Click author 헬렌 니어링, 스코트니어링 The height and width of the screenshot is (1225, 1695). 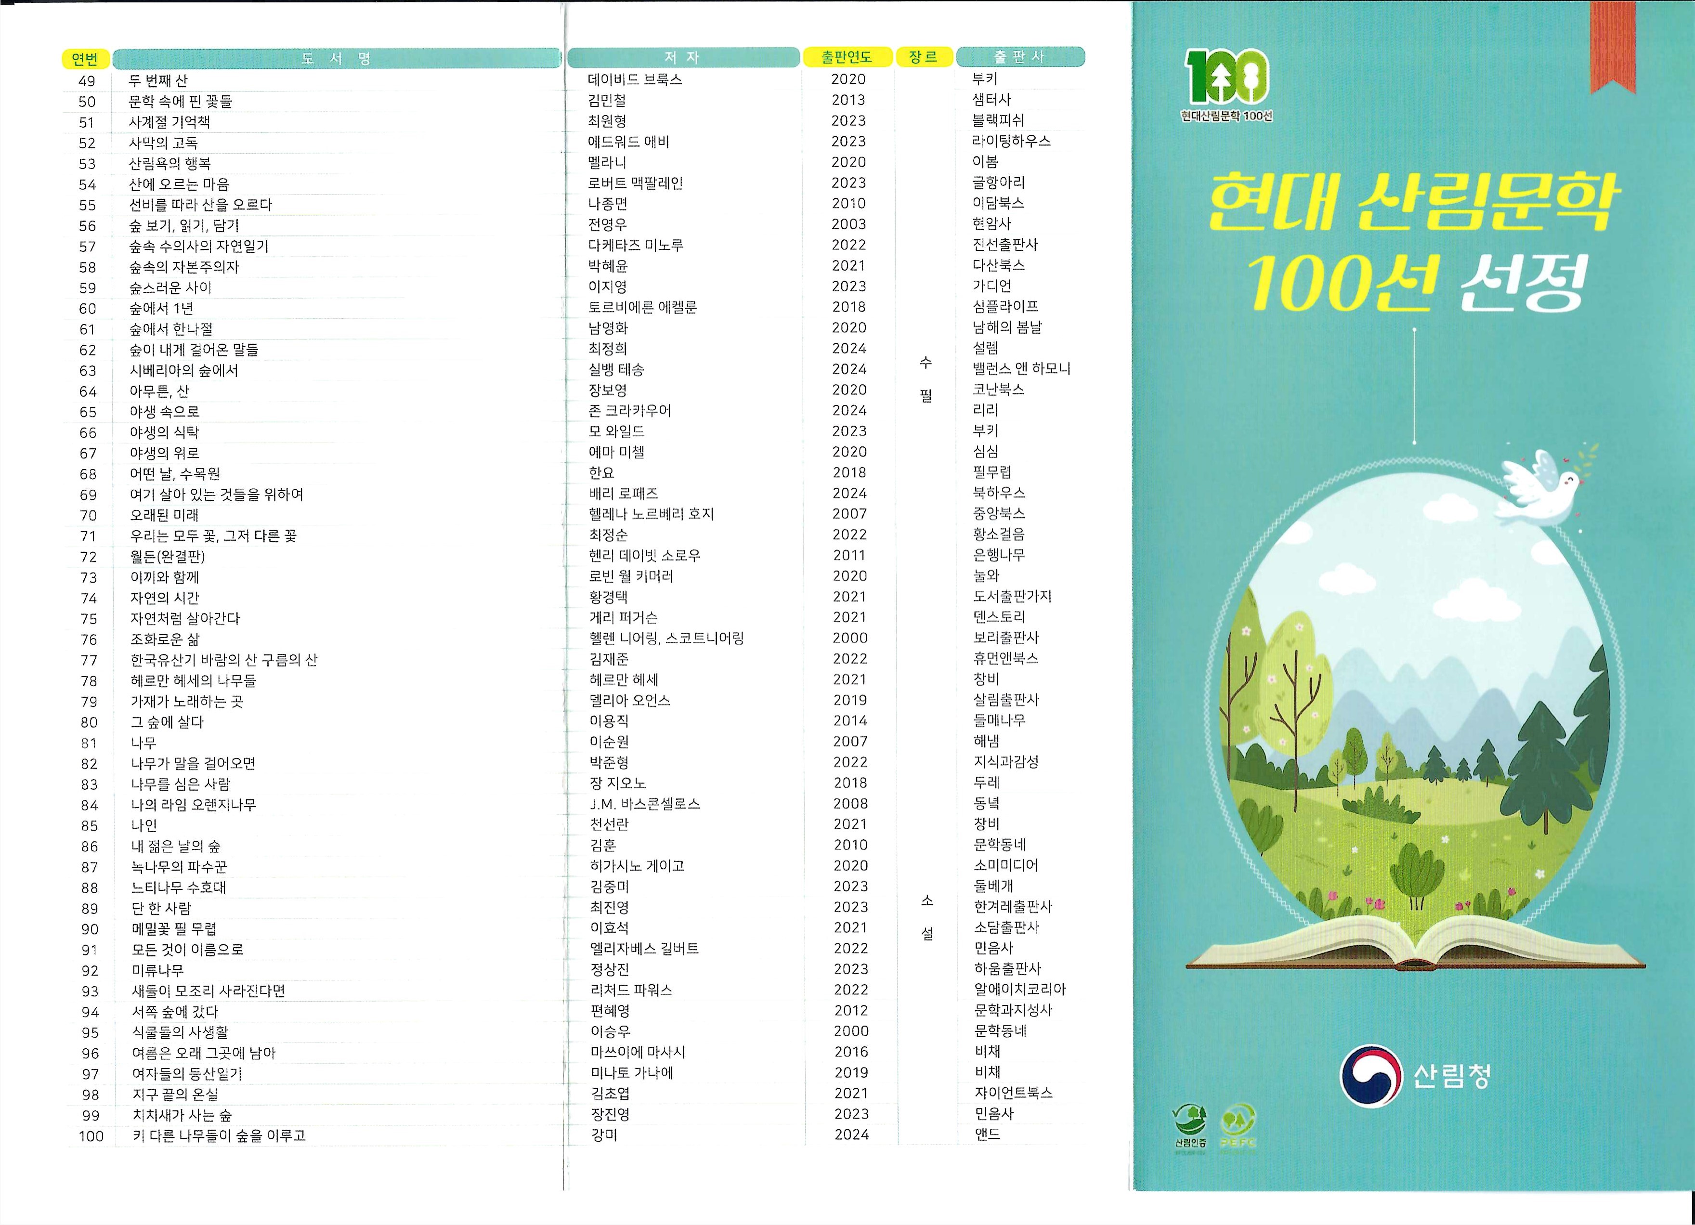[x=666, y=639]
